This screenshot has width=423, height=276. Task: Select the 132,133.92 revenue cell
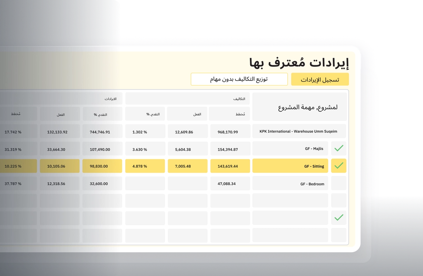[60, 131]
